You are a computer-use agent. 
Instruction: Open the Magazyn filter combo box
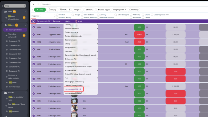[x=47, y=16]
